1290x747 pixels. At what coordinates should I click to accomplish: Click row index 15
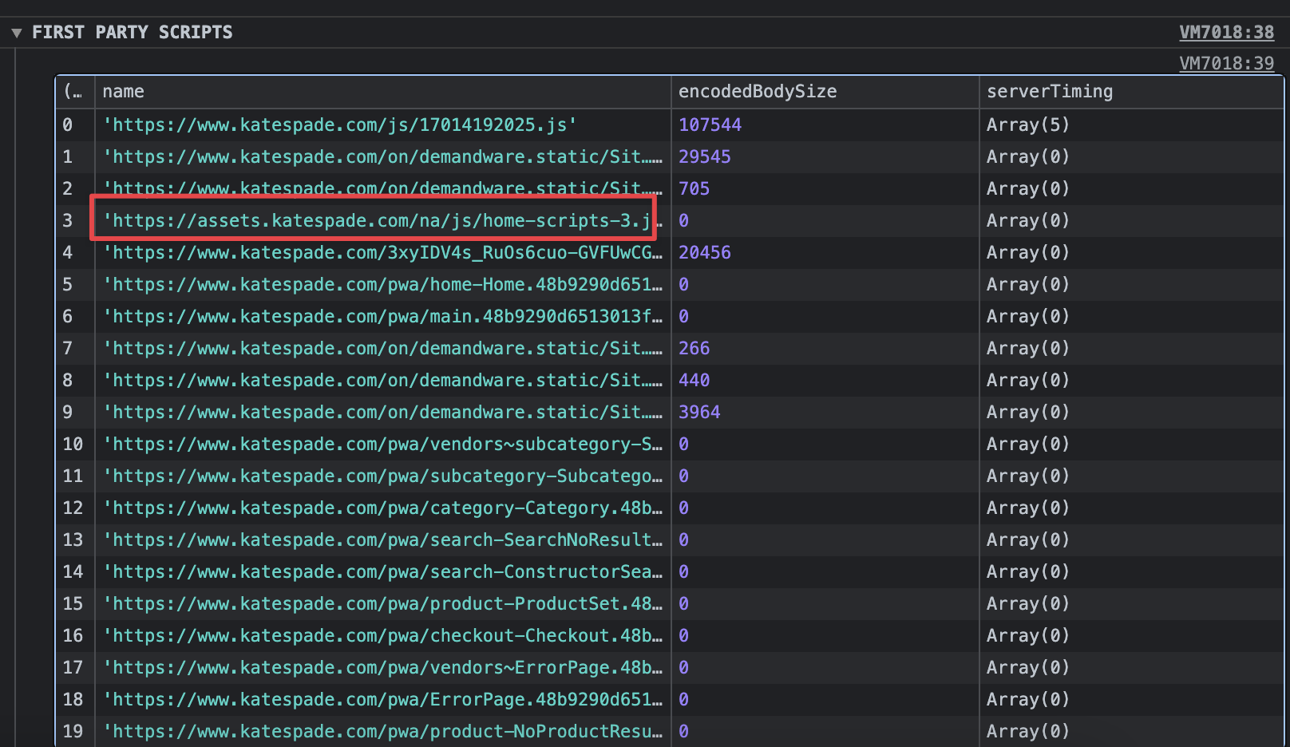tap(73, 603)
